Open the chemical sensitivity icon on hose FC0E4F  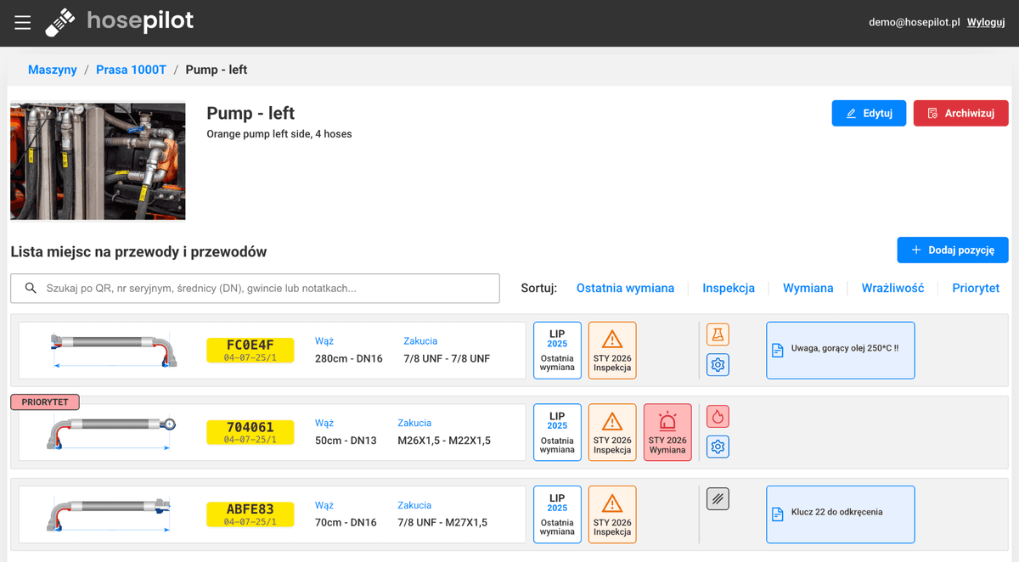pos(718,334)
